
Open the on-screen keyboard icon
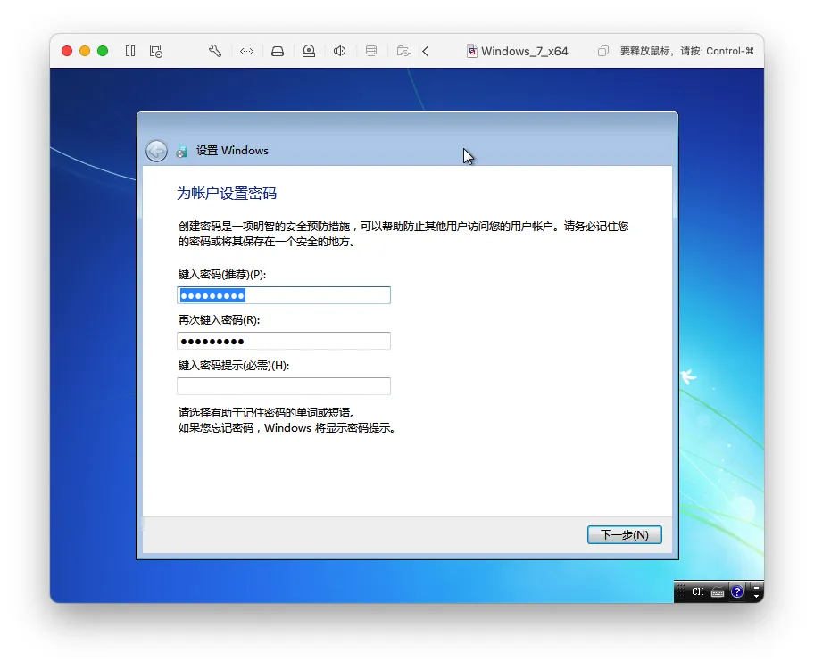(718, 592)
